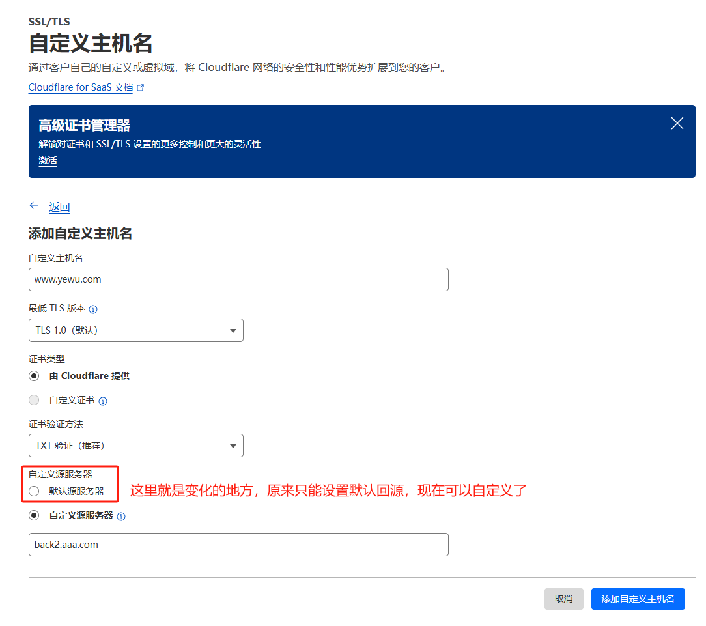Image resolution: width=706 pixels, height=626 pixels.
Task: Click the 激活 link in banner
Action: (x=48, y=160)
